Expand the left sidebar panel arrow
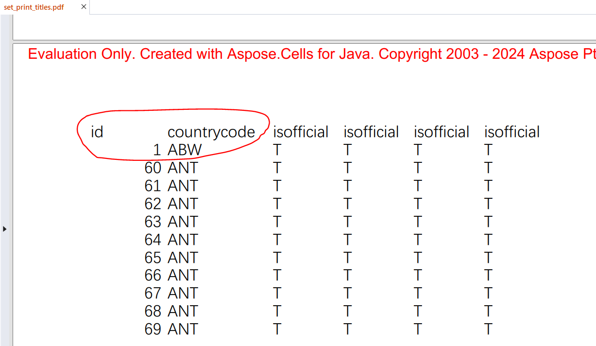Screen dimensions: 596x346 (x=5, y=228)
